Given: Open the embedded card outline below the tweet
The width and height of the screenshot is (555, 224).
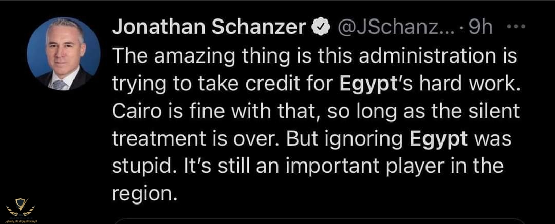Looking at the screenshot, I should click(x=319, y=221).
